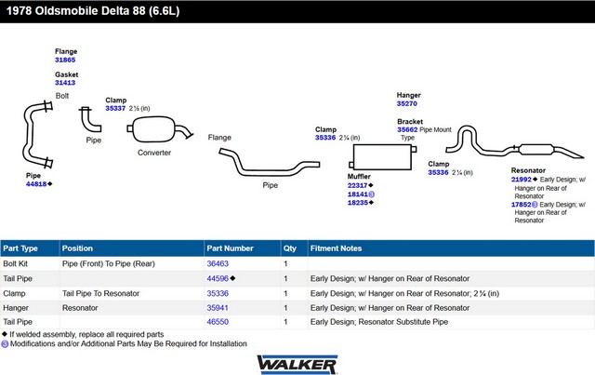This screenshot has height=375, width=595.
Task: Open part number 35336 in the table
Action: 218,293
